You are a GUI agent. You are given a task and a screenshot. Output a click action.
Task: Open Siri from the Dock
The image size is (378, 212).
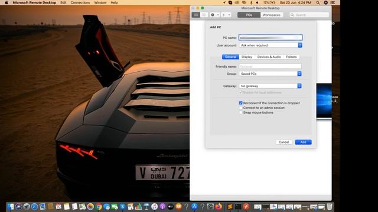(18, 207)
